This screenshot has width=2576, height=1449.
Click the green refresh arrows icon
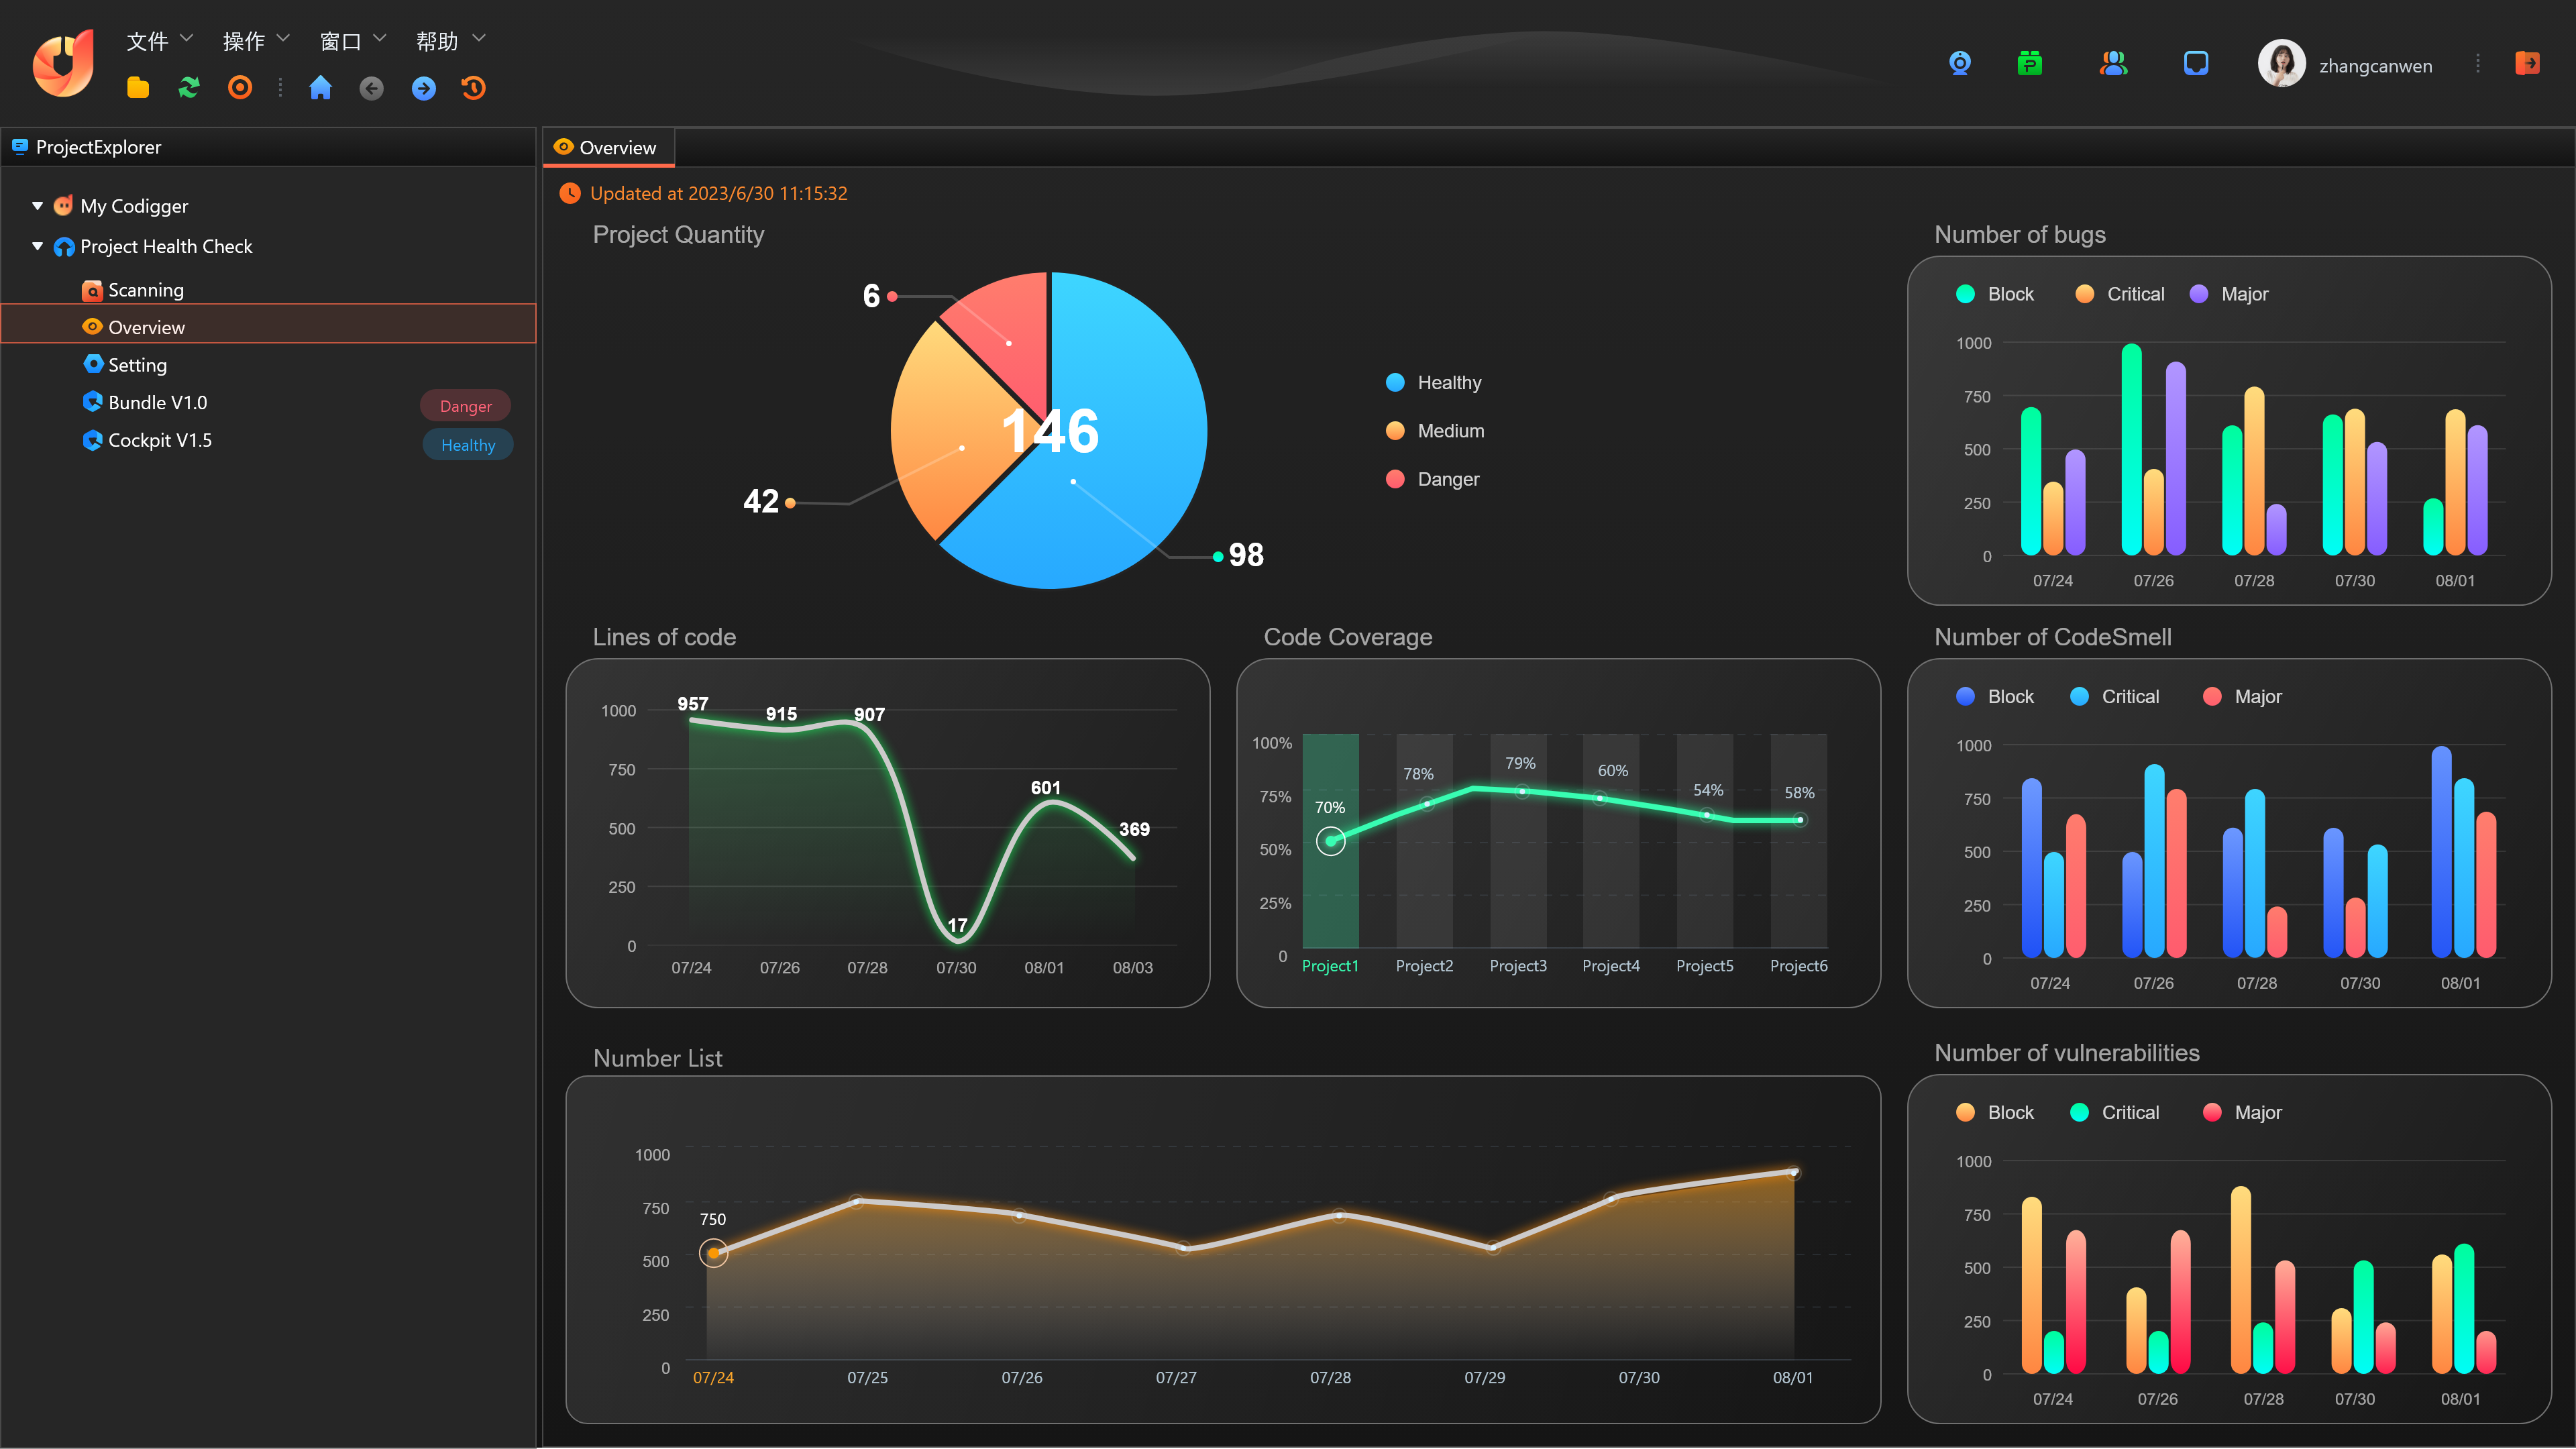(189, 88)
